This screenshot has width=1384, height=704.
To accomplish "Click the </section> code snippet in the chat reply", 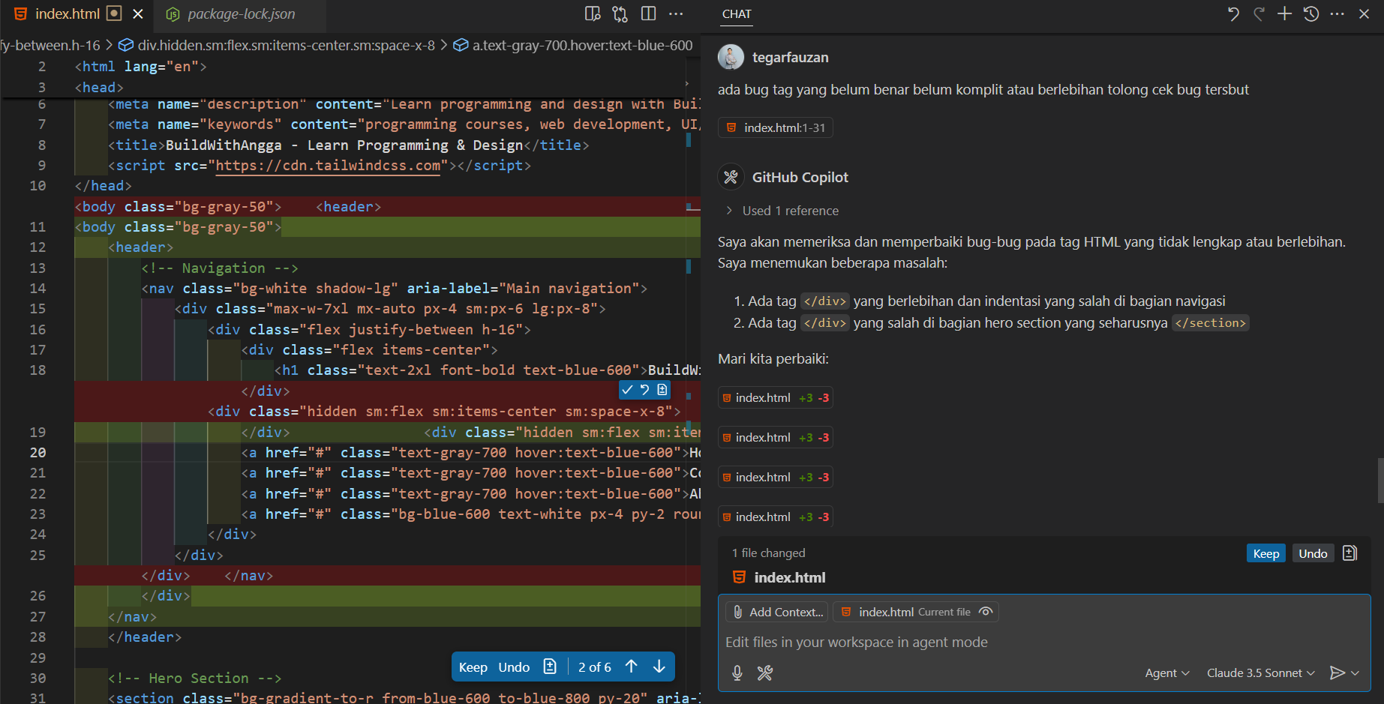I will pyautogui.click(x=1210, y=323).
